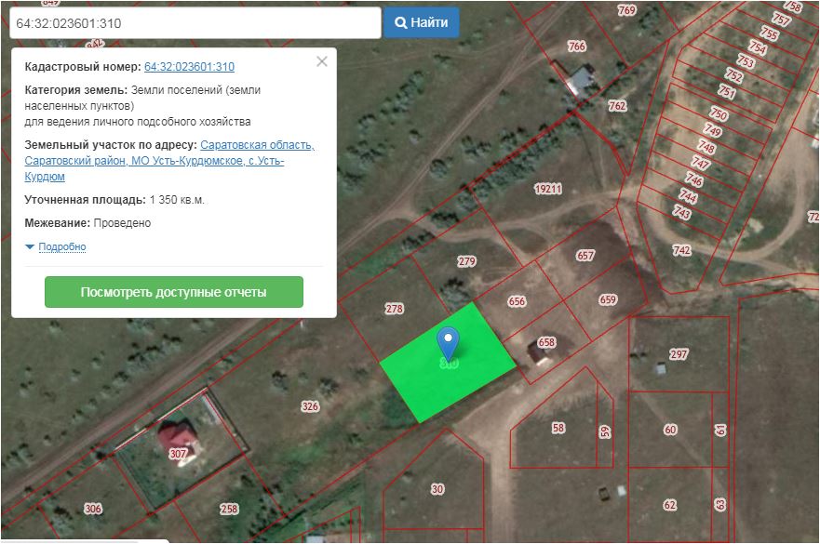Select parcel 279 on the map
Screen dimensions: 820x544
[x=466, y=261]
